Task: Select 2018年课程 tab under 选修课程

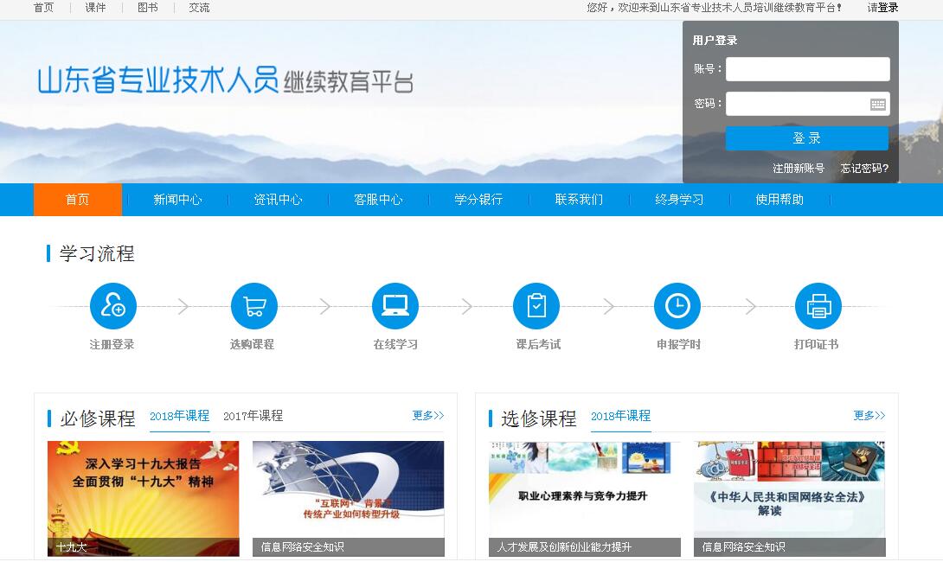Action: [620, 416]
